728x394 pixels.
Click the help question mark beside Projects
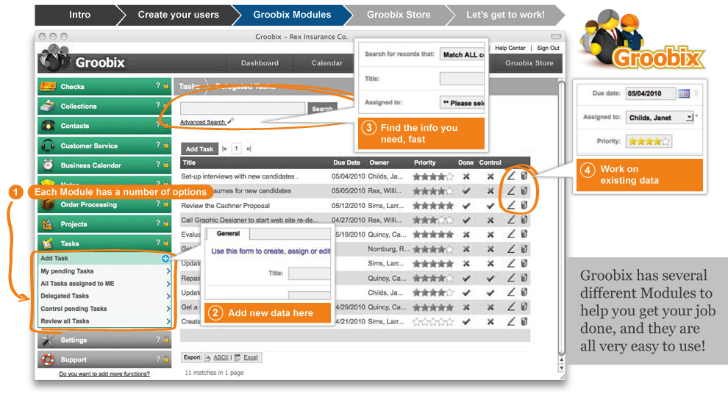[158, 223]
